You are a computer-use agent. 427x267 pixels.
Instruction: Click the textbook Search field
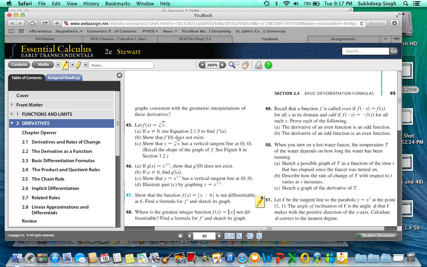tap(366, 51)
